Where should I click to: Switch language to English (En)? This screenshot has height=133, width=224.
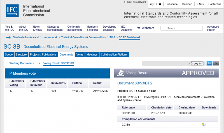coord(209,63)
